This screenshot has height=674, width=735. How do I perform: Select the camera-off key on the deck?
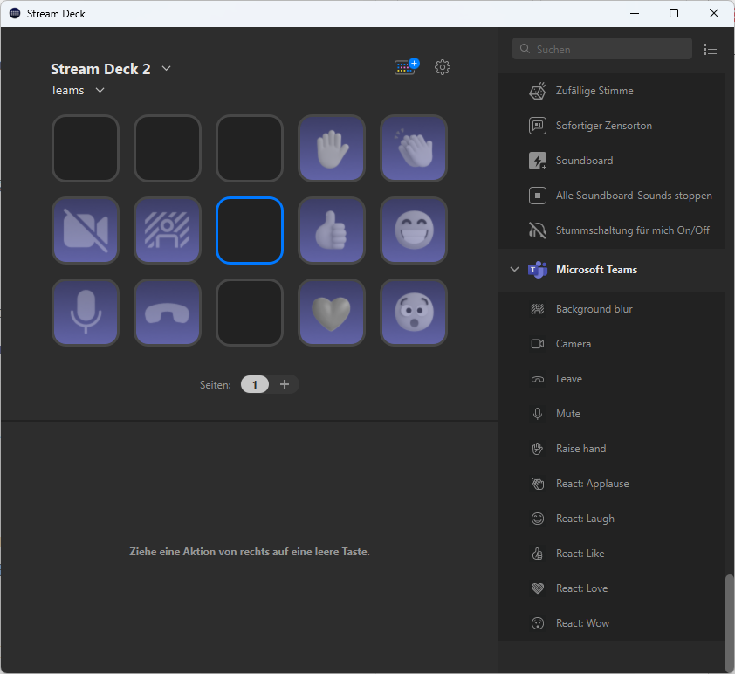click(85, 230)
